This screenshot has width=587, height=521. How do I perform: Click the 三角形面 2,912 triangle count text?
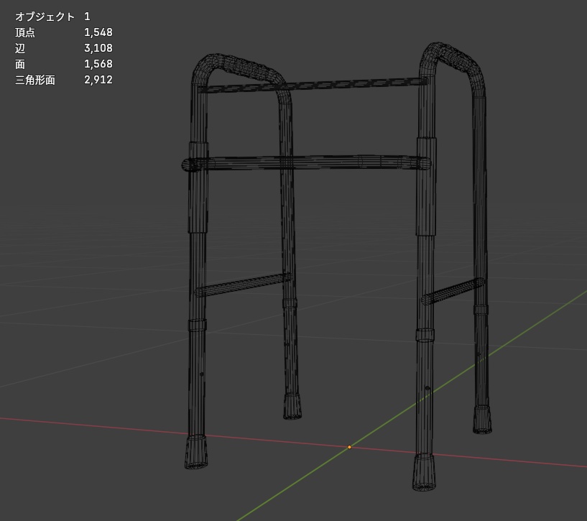click(x=64, y=80)
